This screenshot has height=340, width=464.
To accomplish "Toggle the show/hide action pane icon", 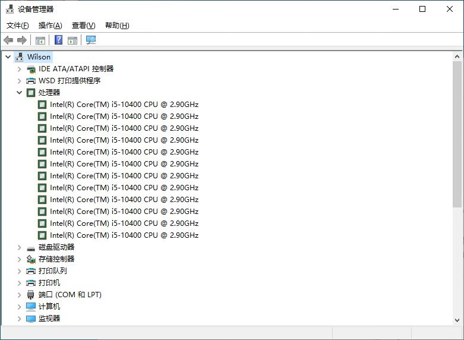I will coord(72,40).
